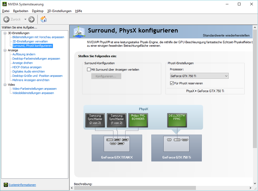Open Desktop-Farbeinstellungen anpassen
The width and height of the screenshot is (258, 191).
click(x=36, y=58)
